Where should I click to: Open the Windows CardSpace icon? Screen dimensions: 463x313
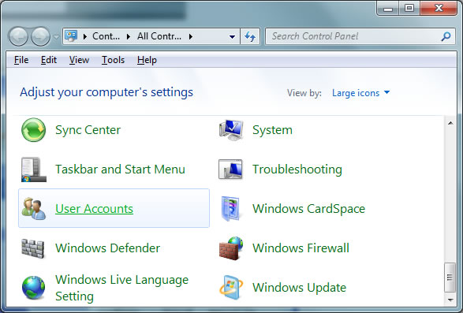point(230,208)
